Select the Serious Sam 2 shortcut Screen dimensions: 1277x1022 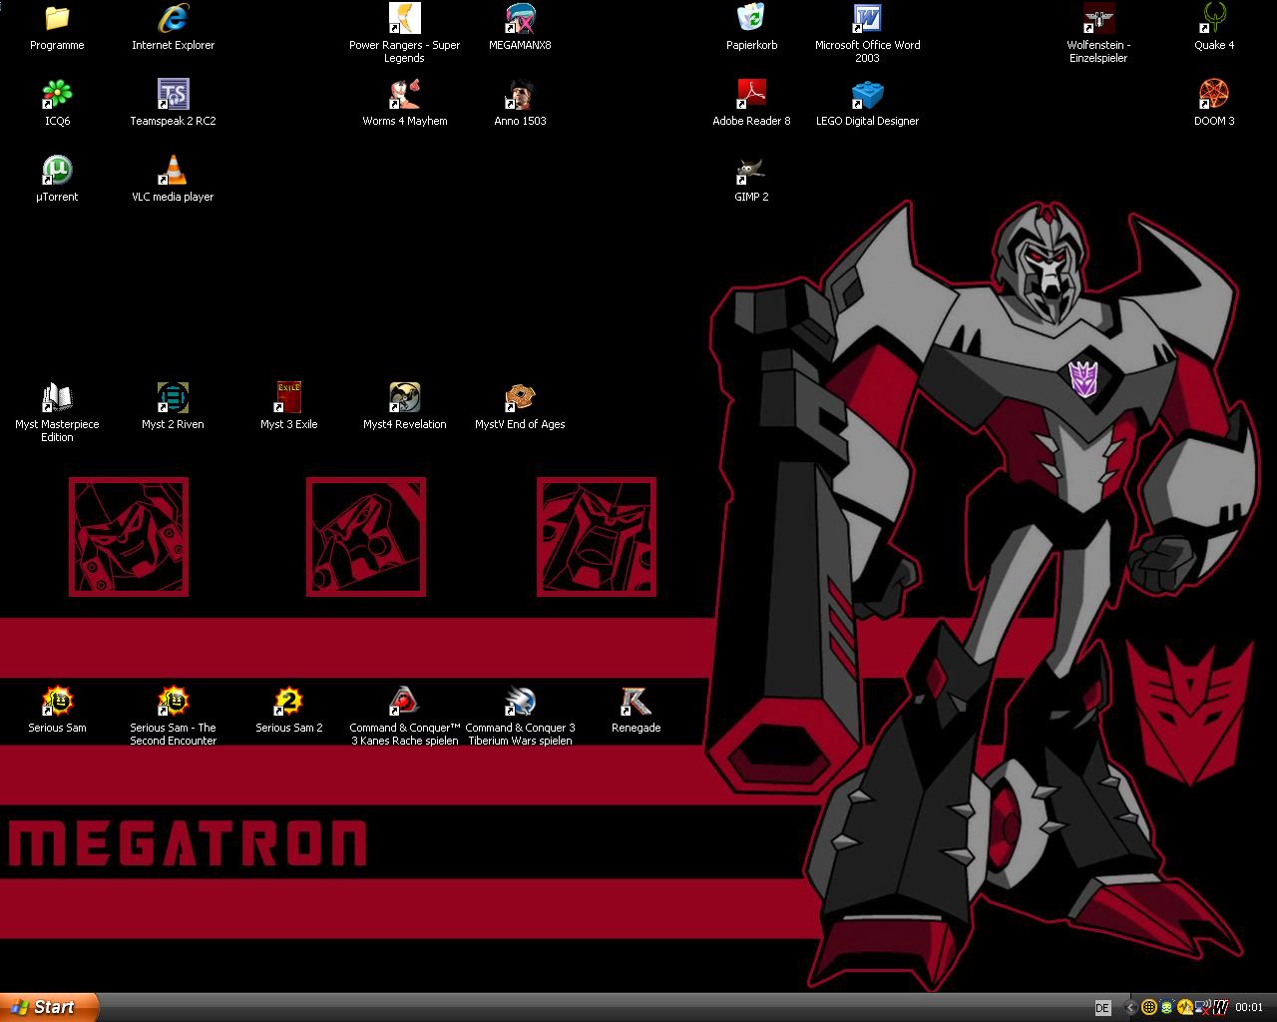pos(288,711)
